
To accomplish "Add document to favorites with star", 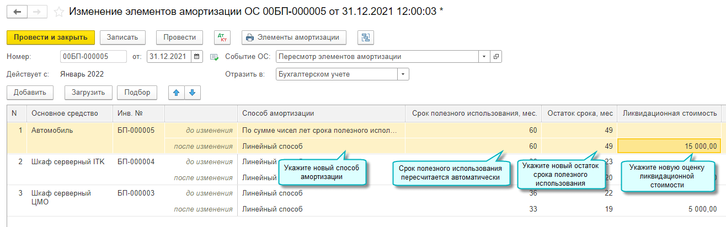I will [x=60, y=12].
